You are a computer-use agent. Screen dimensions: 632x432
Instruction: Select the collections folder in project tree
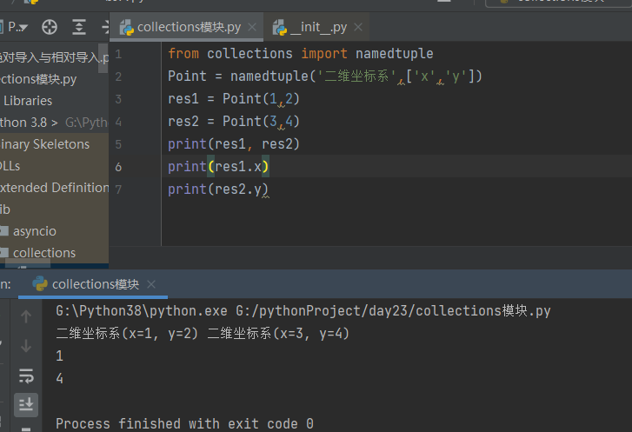44,253
